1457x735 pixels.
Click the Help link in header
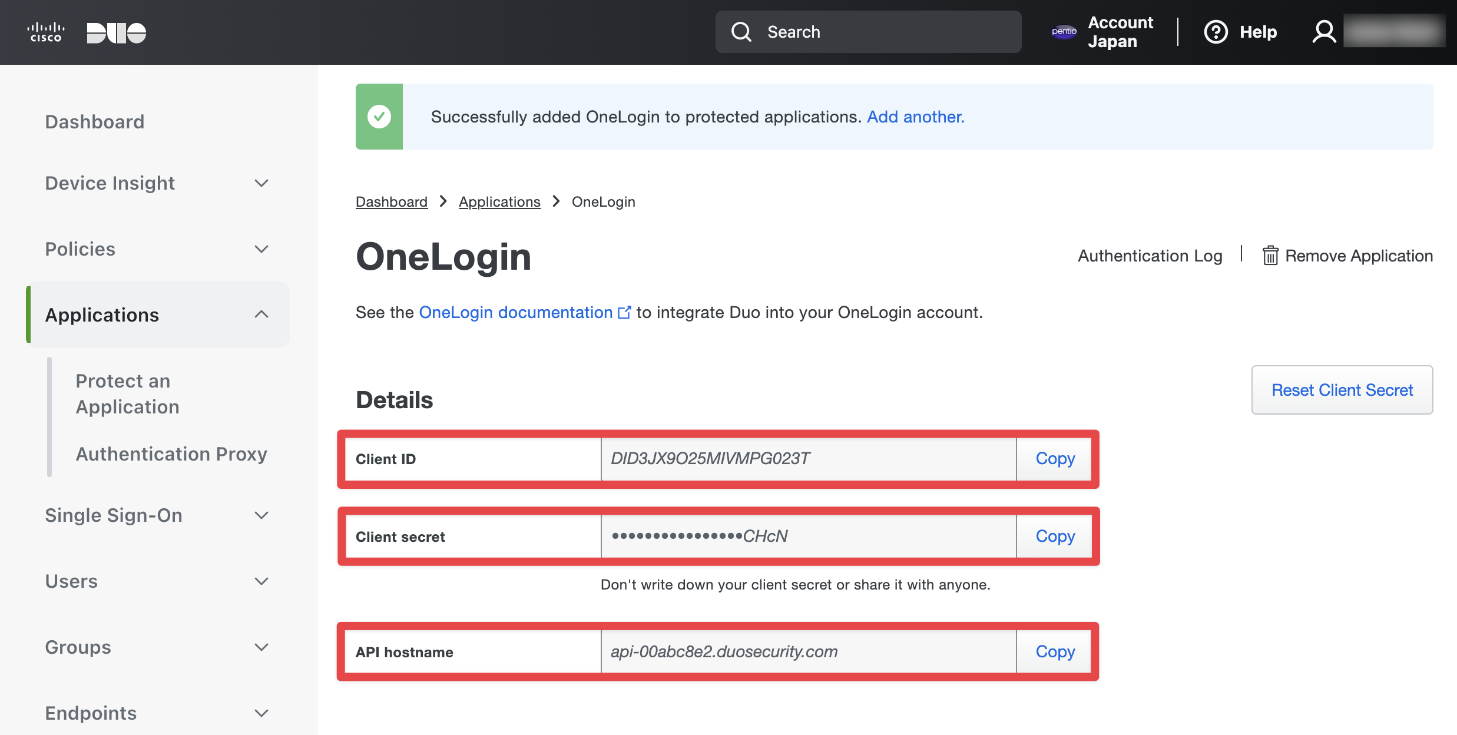click(1258, 32)
